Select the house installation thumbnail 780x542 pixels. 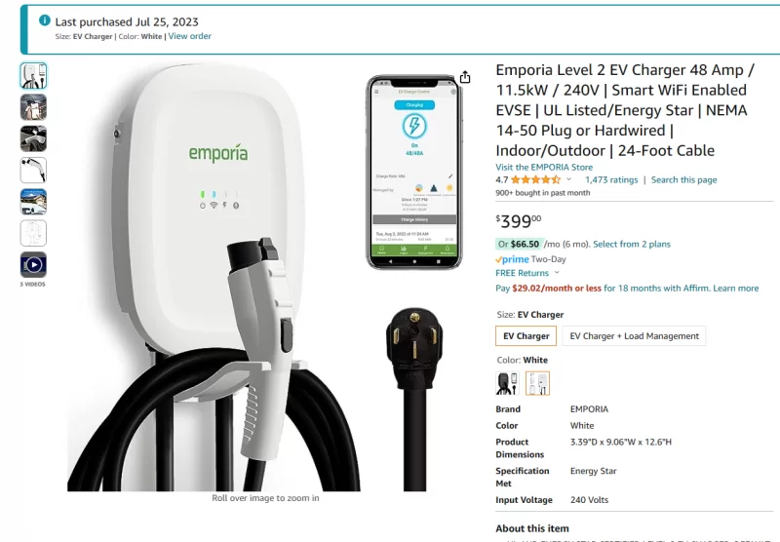[33, 202]
